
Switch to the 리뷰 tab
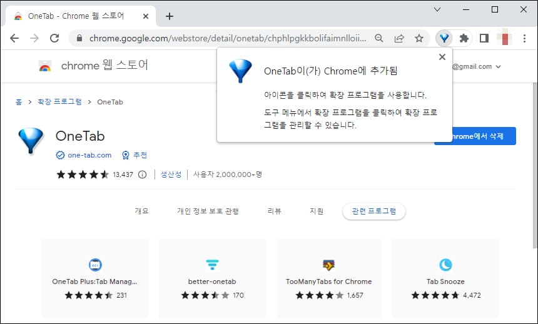274,211
